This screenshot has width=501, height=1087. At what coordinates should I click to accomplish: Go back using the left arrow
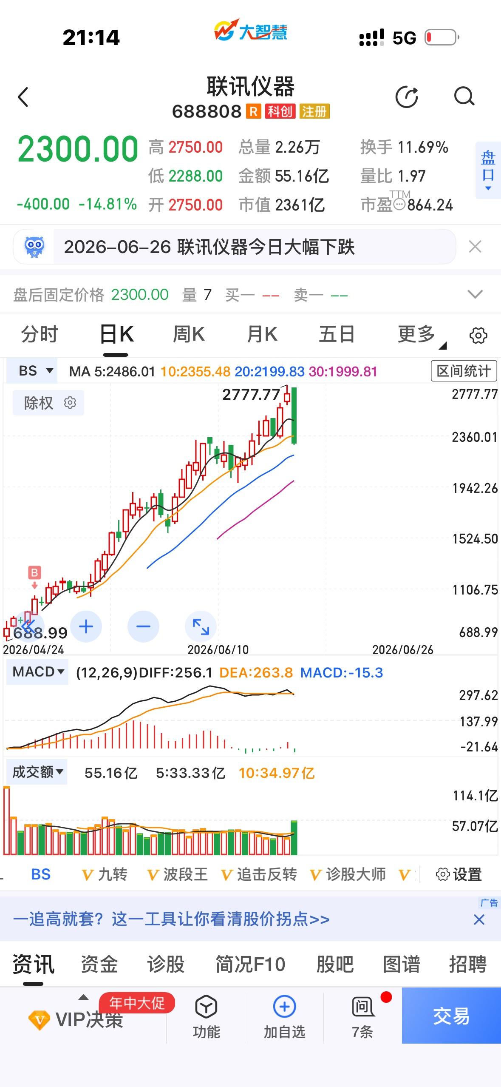[23, 97]
